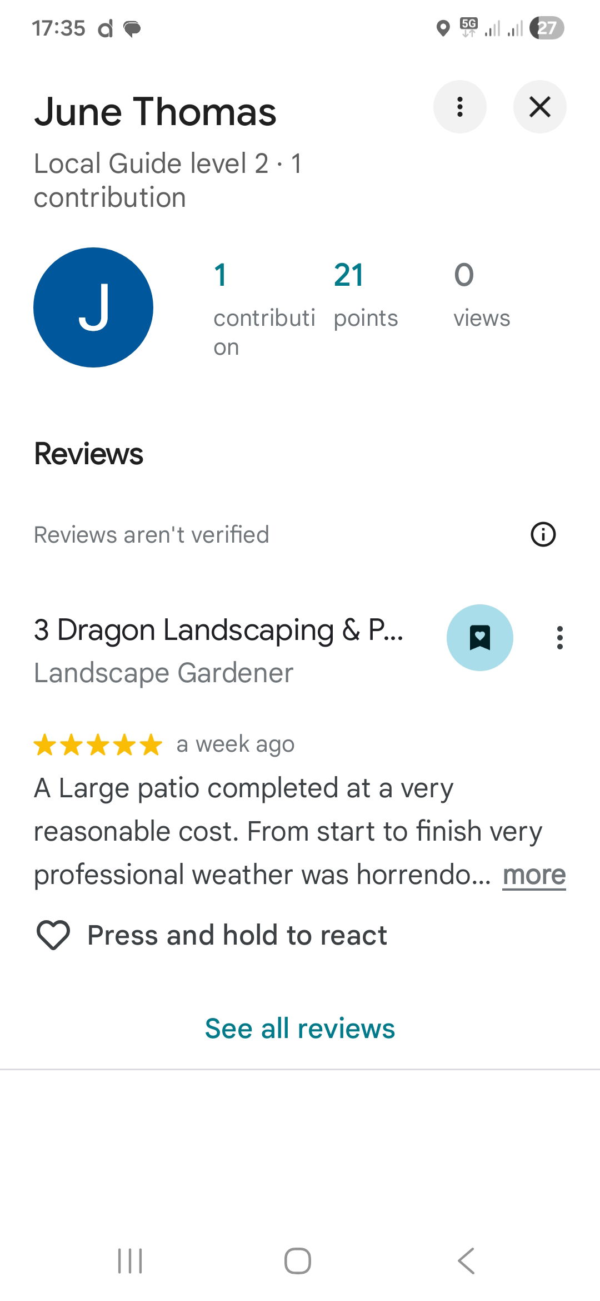The image size is (600, 1301).
Task: Tap the battery indicator in status bar
Action: click(x=547, y=28)
